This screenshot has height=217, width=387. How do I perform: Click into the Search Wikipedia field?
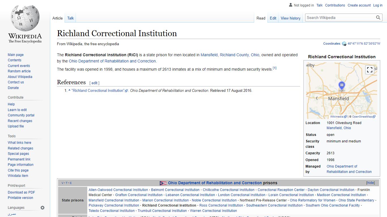340,18
